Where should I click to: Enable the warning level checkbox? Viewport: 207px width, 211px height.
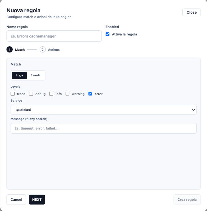[68, 94]
